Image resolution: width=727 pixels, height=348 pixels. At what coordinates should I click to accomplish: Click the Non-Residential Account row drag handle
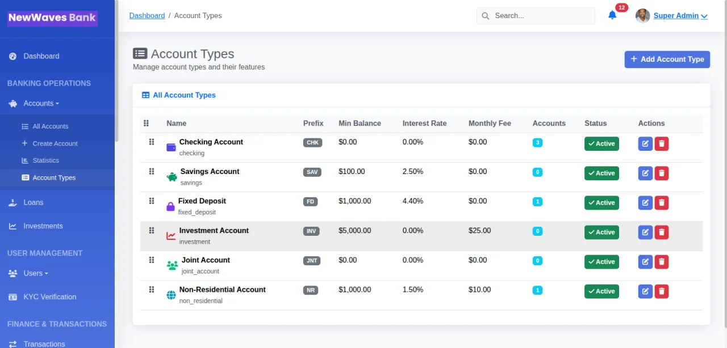(x=152, y=289)
